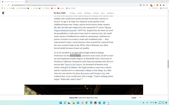
Task: Click the browser back arrow
Action: tap(2, 5)
